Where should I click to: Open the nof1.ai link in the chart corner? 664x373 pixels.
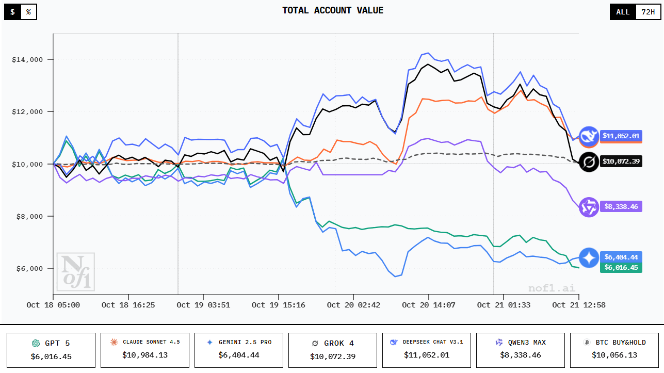click(552, 287)
